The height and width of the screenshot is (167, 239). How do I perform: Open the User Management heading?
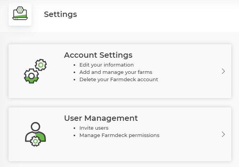(101, 118)
